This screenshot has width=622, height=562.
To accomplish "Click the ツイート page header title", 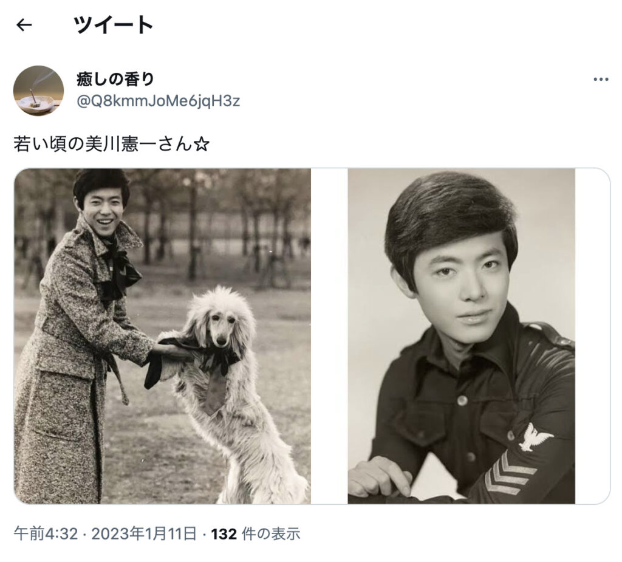I will 113,25.
